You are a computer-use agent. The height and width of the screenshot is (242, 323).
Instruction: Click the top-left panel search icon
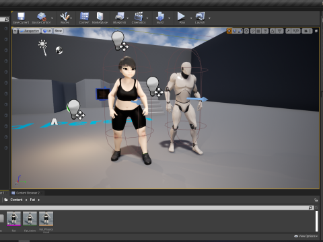tap(7, 19)
